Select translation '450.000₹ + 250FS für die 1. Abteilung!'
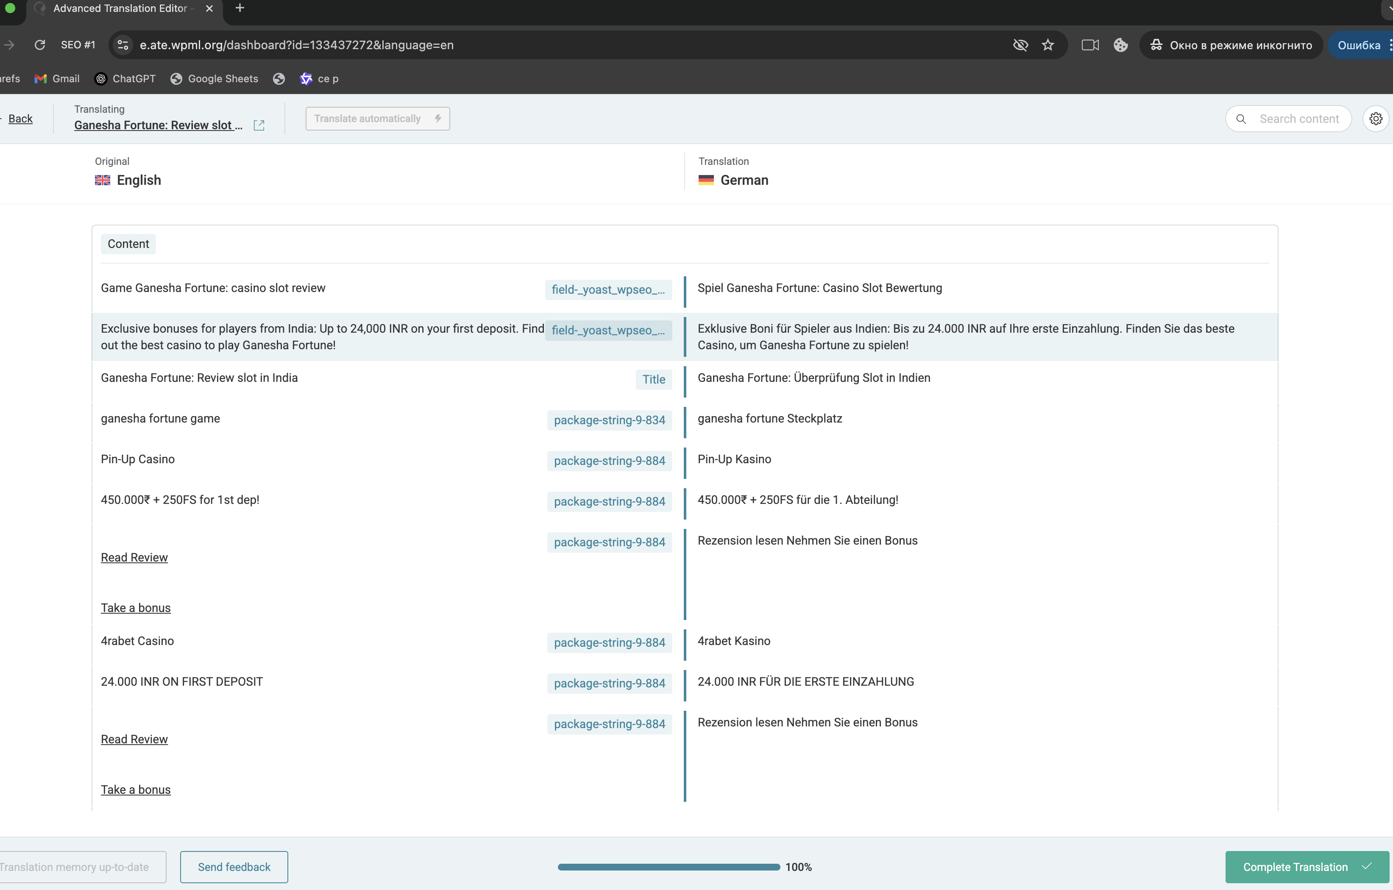The width and height of the screenshot is (1393, 890). pos(798,500)
